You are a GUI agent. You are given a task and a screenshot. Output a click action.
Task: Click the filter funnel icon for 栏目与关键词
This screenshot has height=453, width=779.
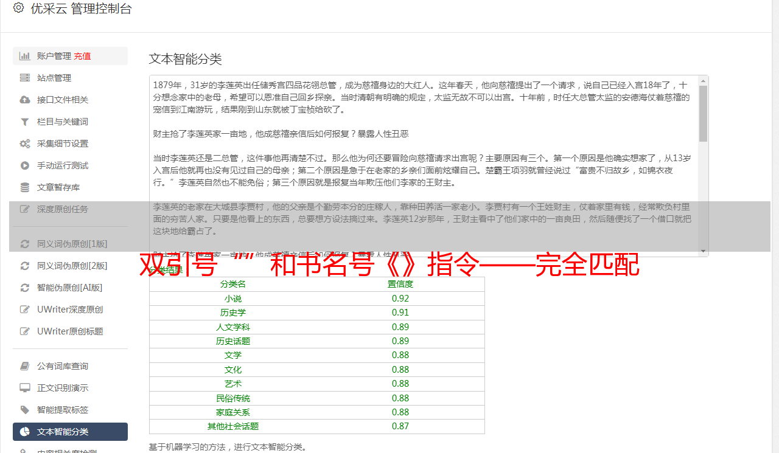[25, 122]
